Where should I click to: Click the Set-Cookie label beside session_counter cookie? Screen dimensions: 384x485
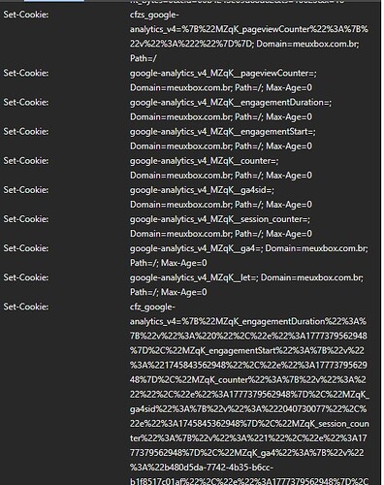pyautogui.click(x=26, y=219)
